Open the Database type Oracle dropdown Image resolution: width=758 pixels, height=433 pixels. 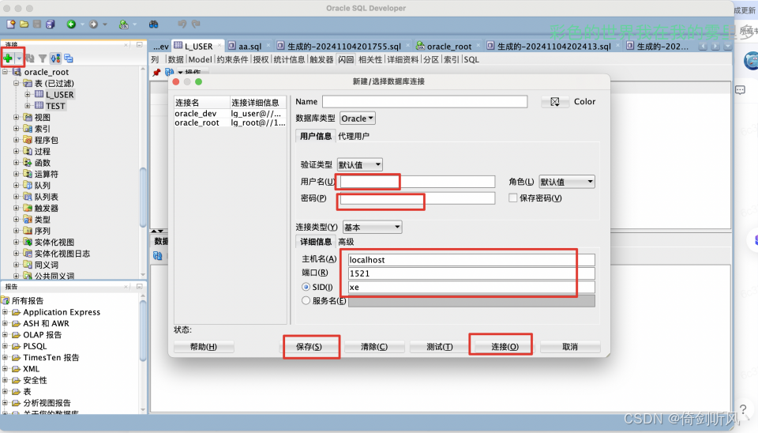(x=358, y=119)
